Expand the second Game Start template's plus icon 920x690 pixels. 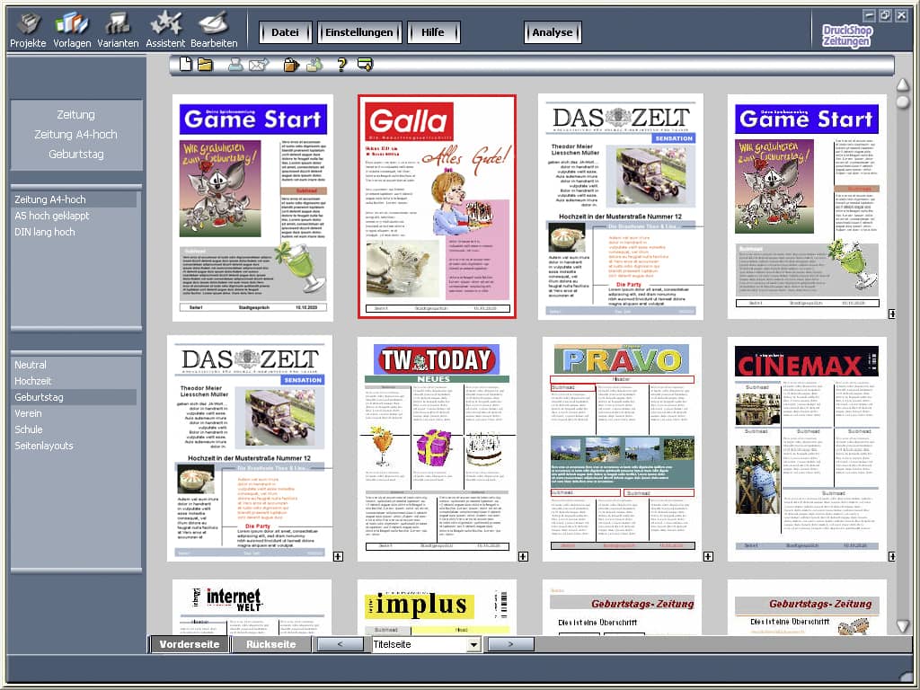[892, 314]
